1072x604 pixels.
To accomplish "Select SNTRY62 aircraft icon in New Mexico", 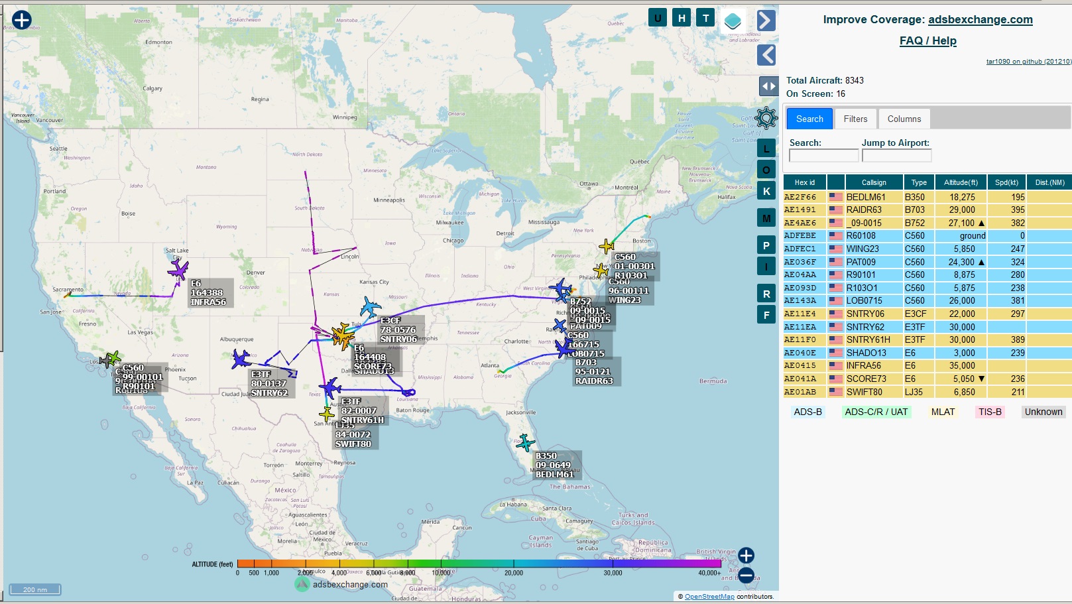I will click(241, 359).
